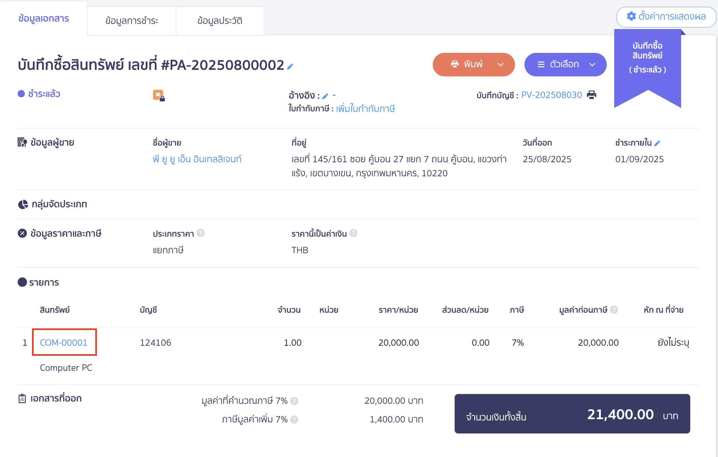Edit reference with pencil icon beside อ้างอิง
Viewport: 718px width, 457px height.
(325, 96)
